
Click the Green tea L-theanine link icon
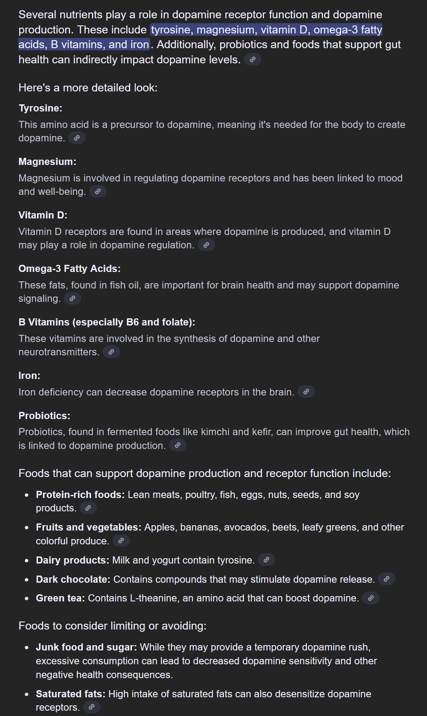(x=370, y=598)
